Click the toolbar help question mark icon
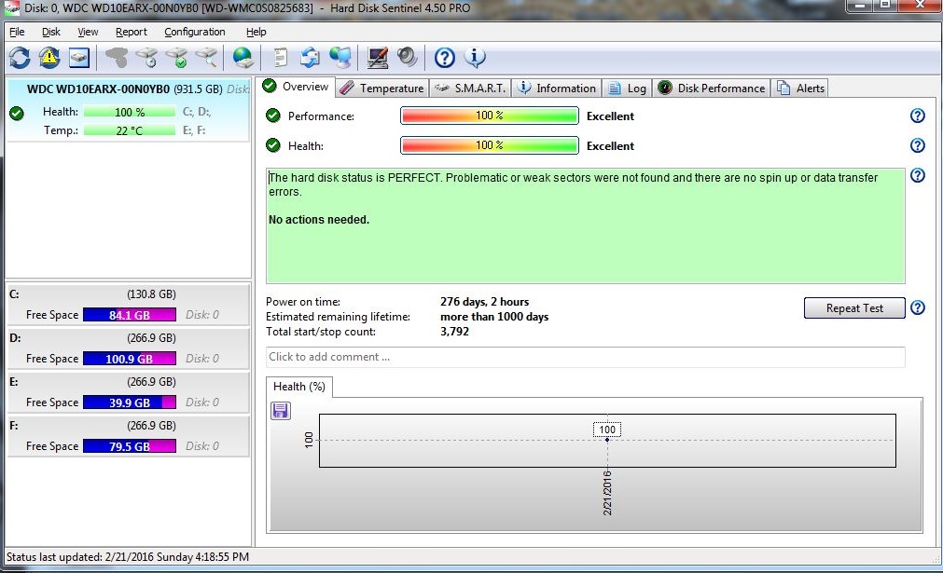Screen dimensions: 943x573 click(x=444, y=58)
